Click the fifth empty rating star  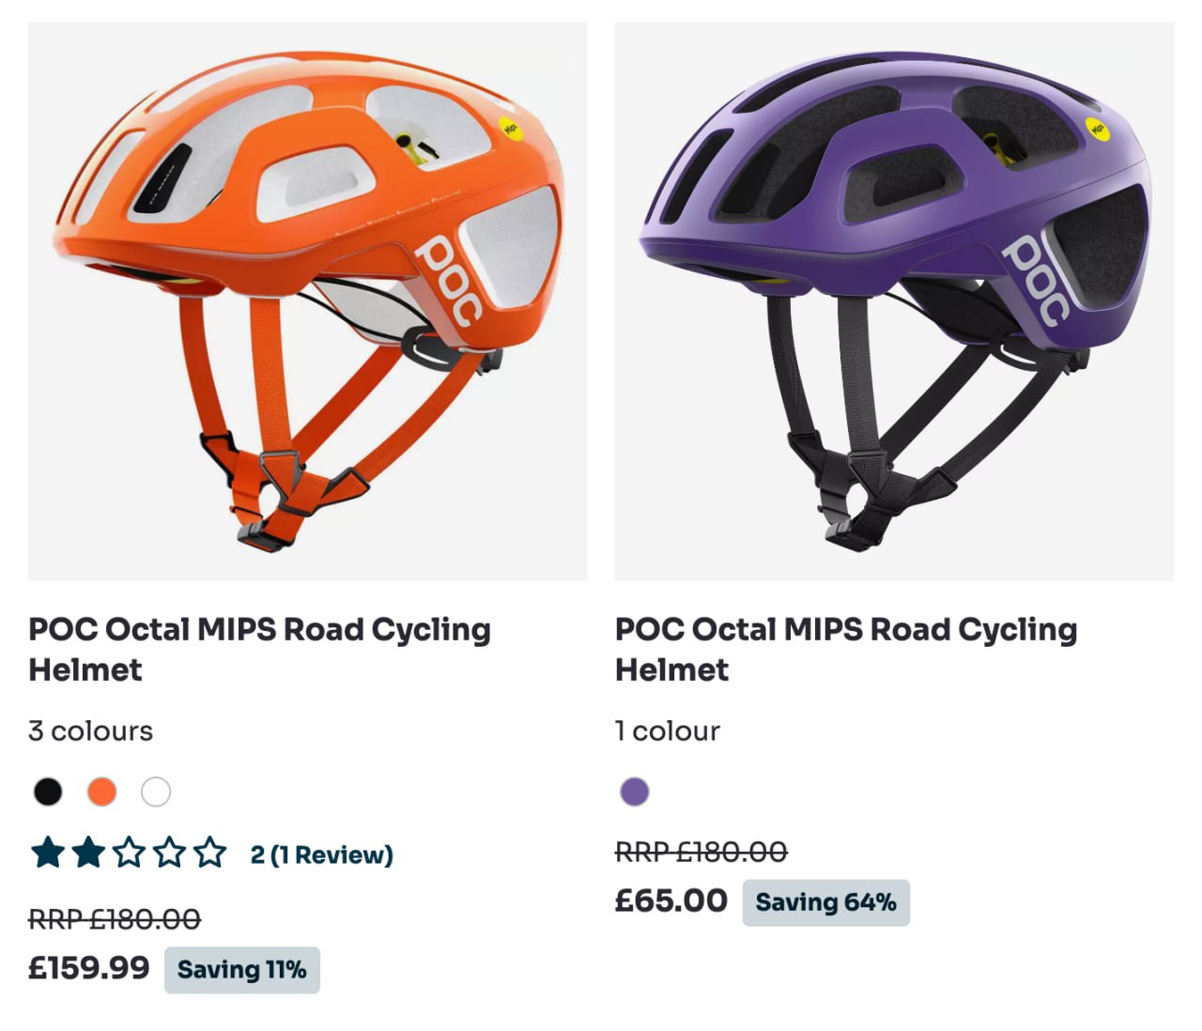pos(210,854)
